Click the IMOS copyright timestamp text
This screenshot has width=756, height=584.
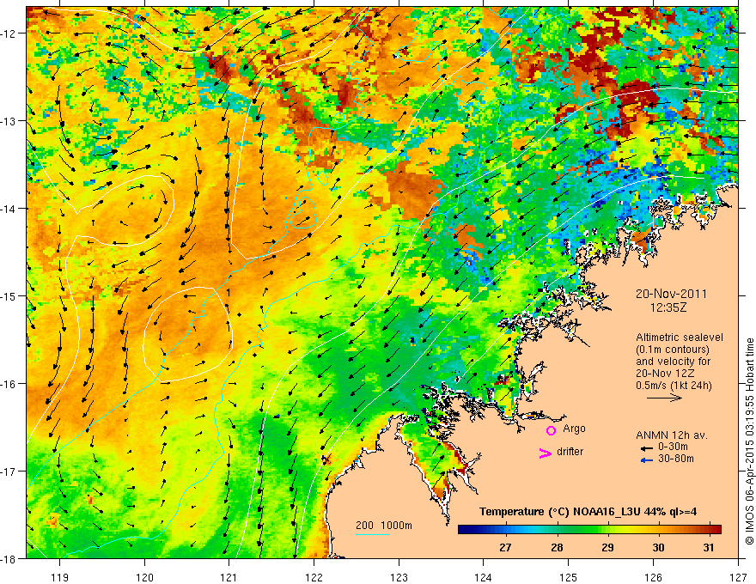click(x=749, y=441)
